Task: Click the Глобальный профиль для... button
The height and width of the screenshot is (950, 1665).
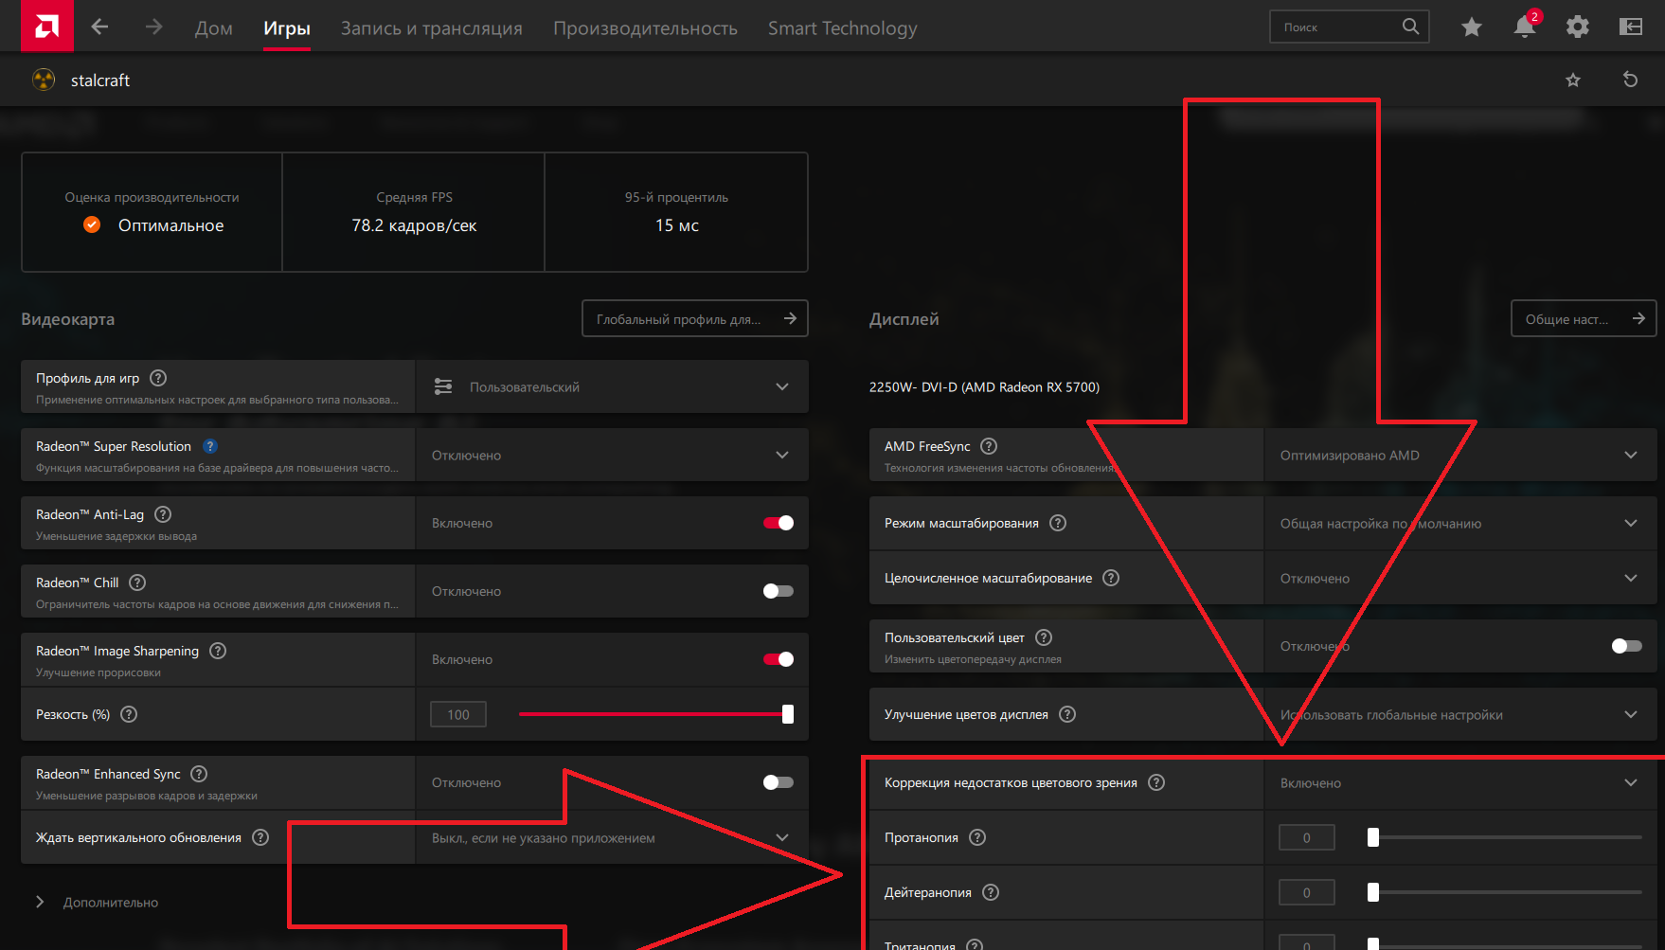Action: tap(694, 319)
